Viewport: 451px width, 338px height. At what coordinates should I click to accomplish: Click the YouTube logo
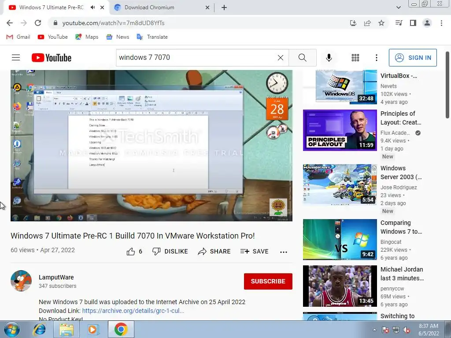tap(52, 58)
